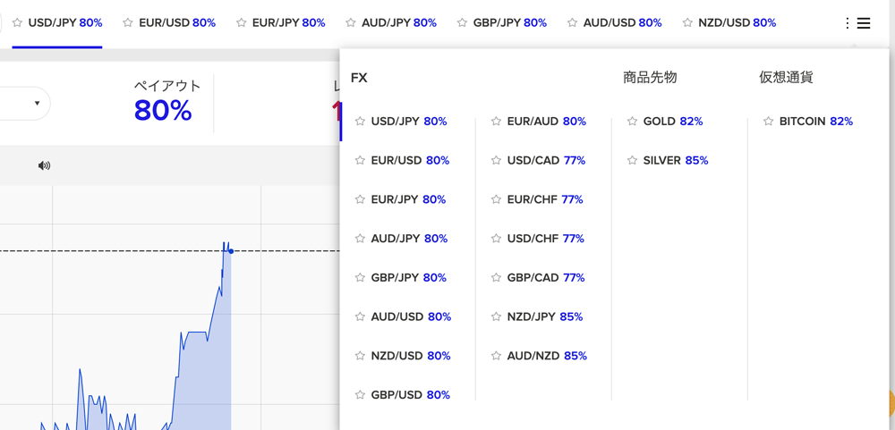Star AUD/USD in the top tab bar

click(x=573, y=23)
